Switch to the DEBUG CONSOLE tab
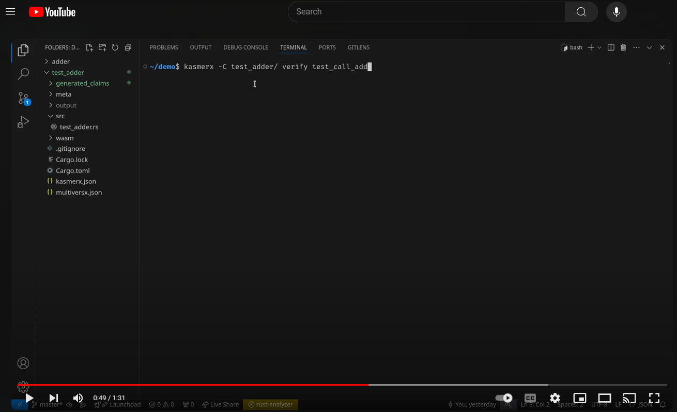This screenshot has height=412, width=677. [x=245, y=47]
